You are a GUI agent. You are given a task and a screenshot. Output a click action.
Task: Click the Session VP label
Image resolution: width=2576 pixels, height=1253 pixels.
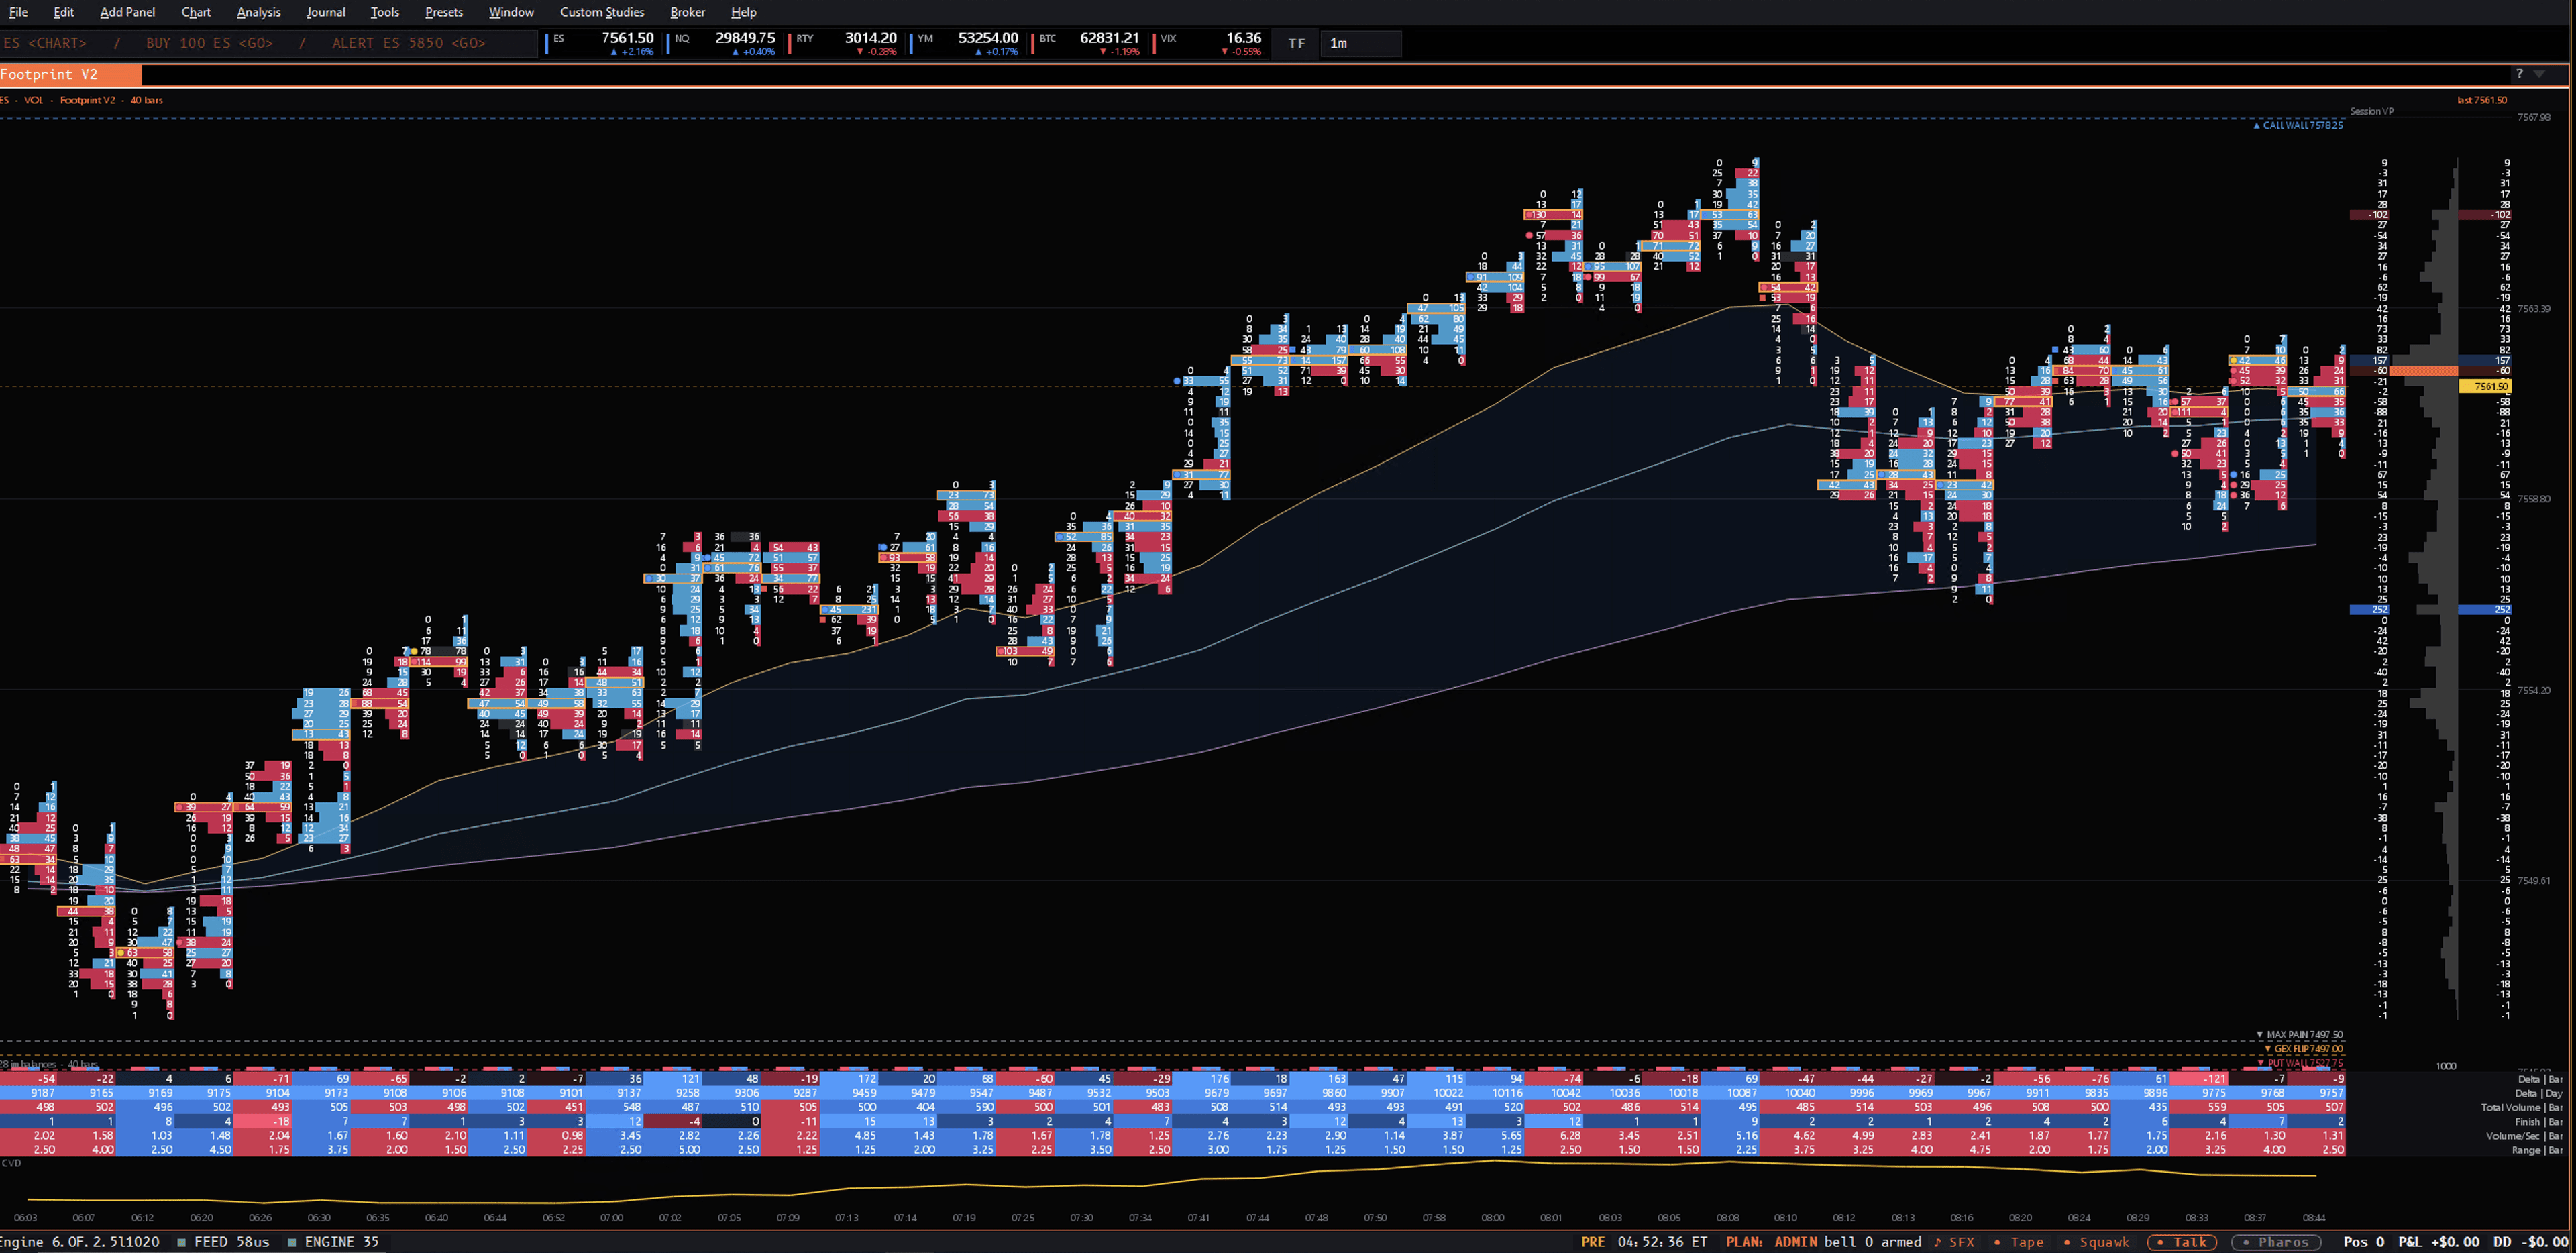[2371, 111]
